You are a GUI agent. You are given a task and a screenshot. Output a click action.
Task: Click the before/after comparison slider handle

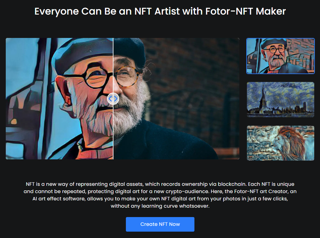click(x=113, y=99)
